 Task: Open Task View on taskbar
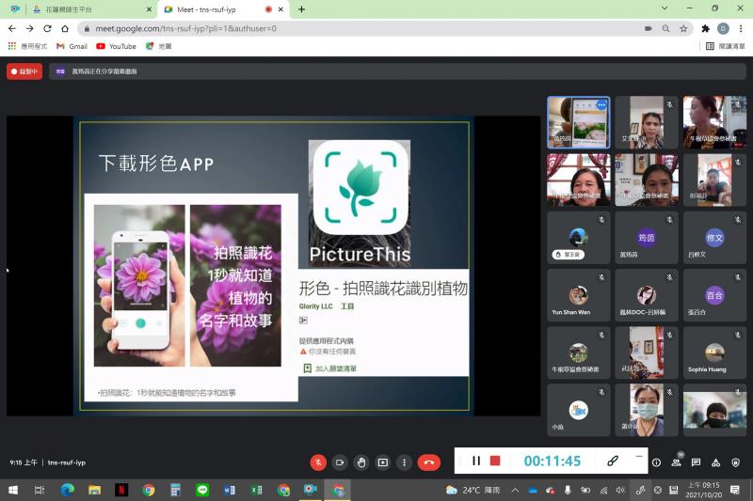tap(40, 490)
